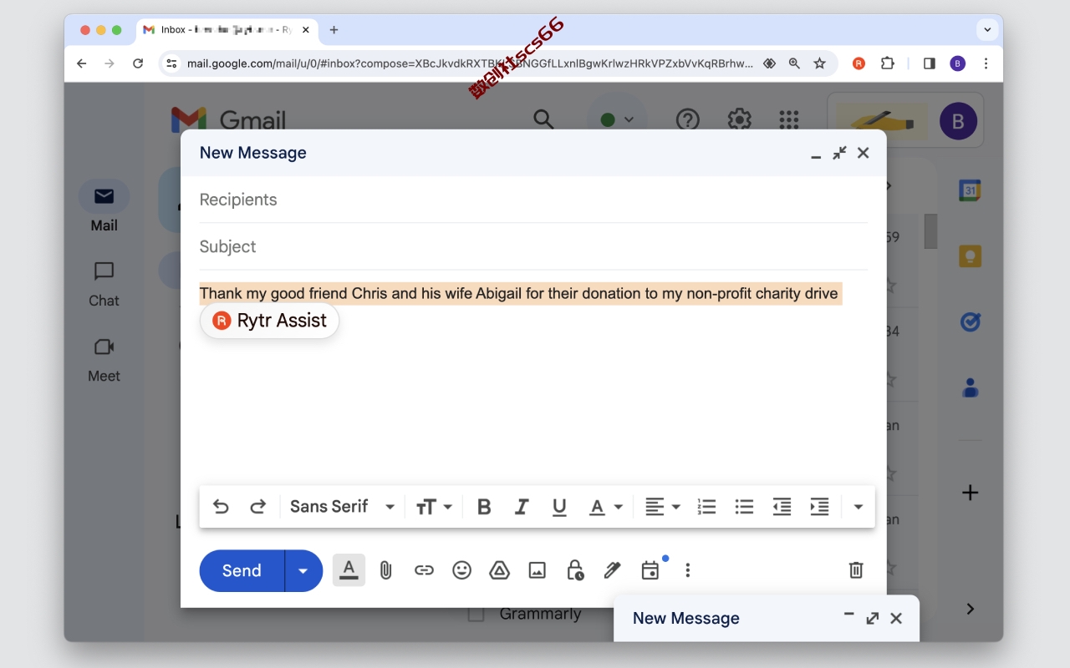Open more options three-dot menu in compose

click(688, 570)
